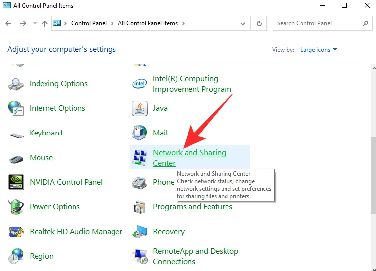The width and height of the screenshot is (376, 271).
Task: Click the Region globe-clock icon
Action: click(16, 256)
